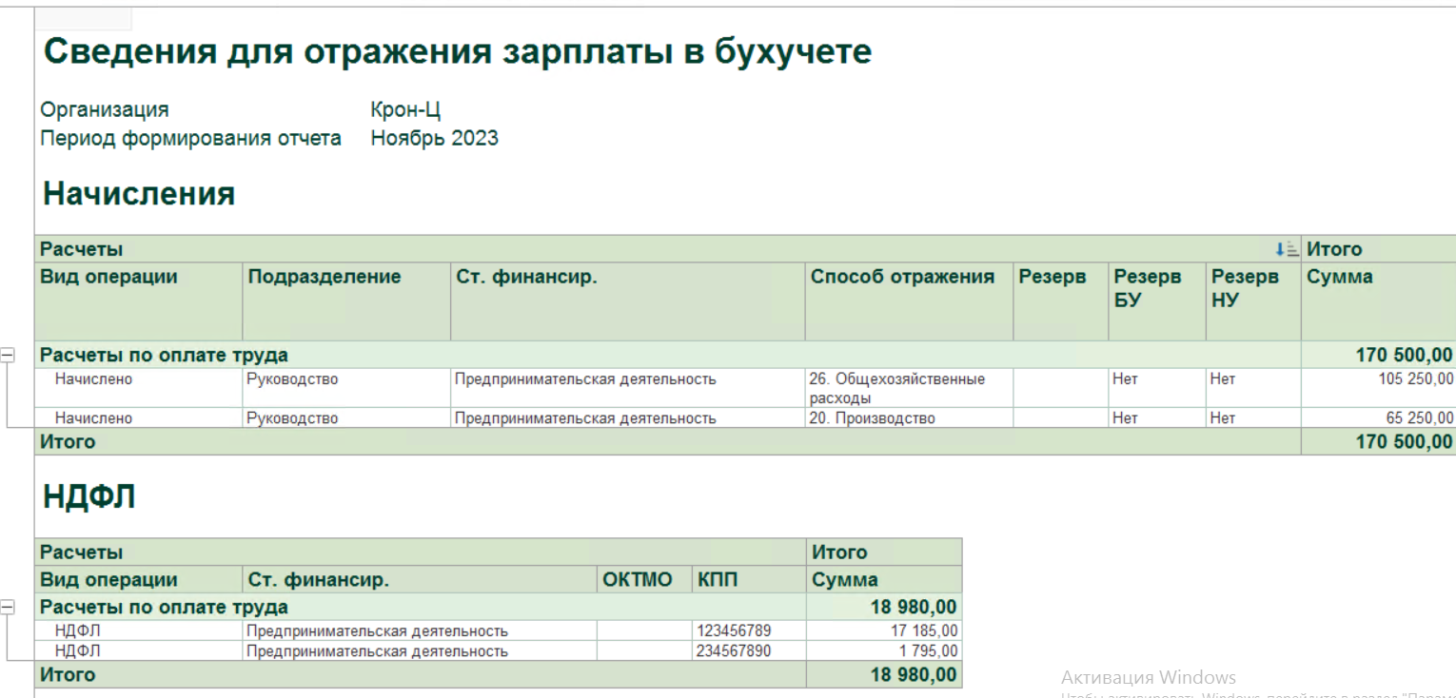Click the НДФЛ amount 17 185,00

coord(924,630)
